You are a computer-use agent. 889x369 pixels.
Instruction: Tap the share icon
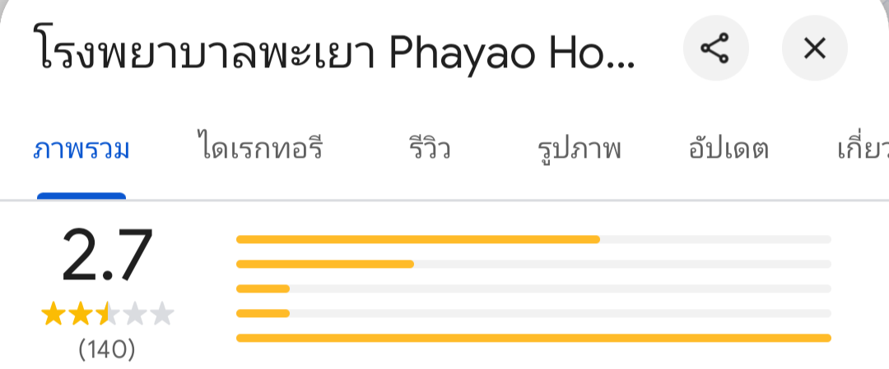coord(714,50)
